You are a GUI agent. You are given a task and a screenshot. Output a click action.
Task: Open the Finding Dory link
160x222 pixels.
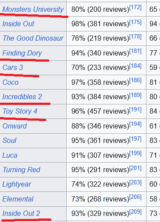point(22,53)
